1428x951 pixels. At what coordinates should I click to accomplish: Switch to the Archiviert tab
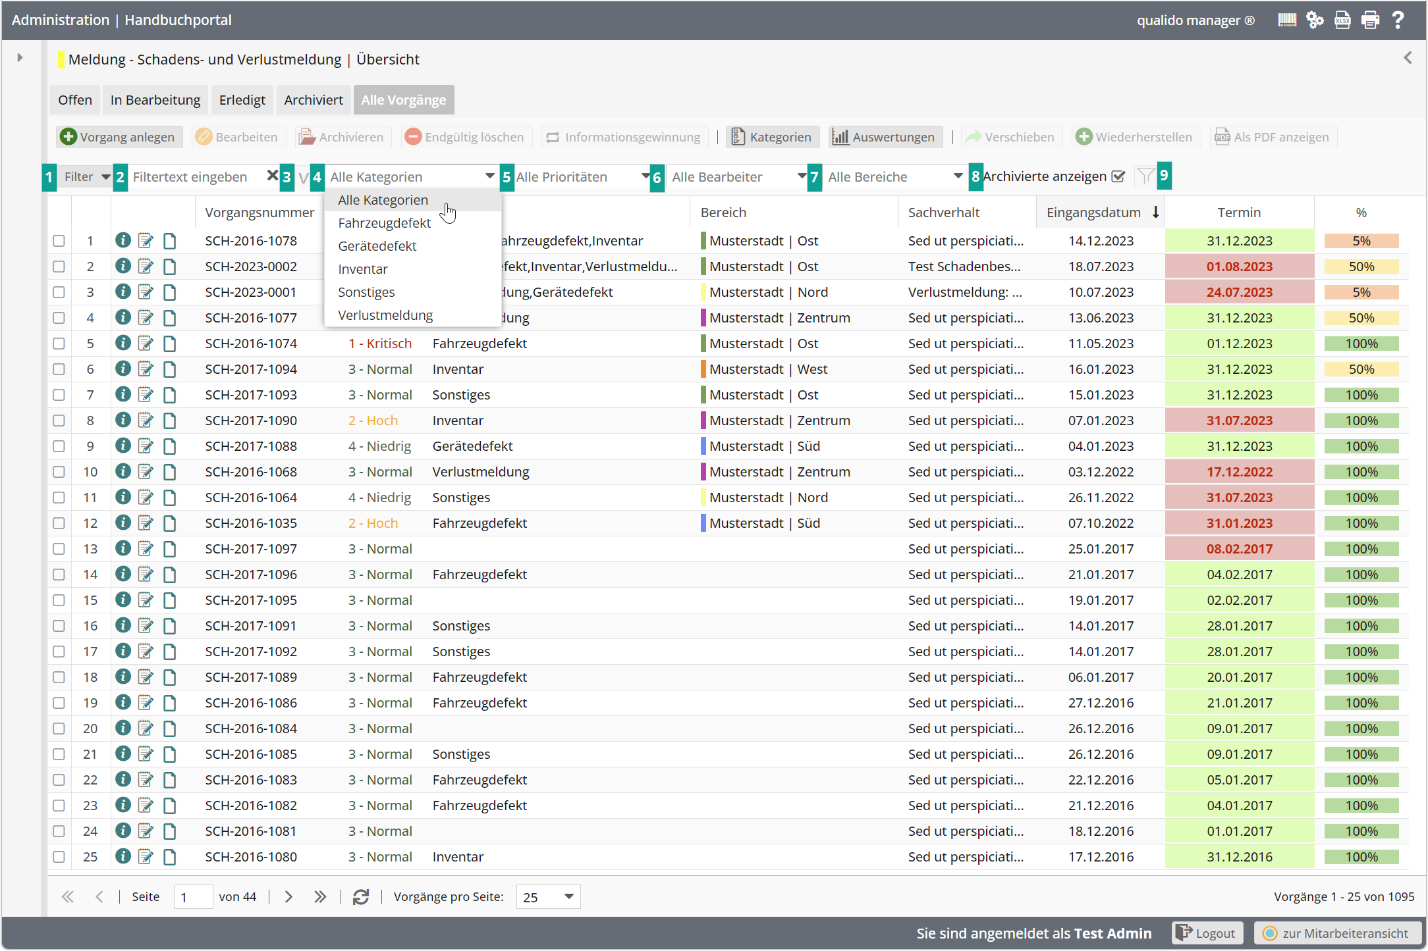click(x=314, y=100)
